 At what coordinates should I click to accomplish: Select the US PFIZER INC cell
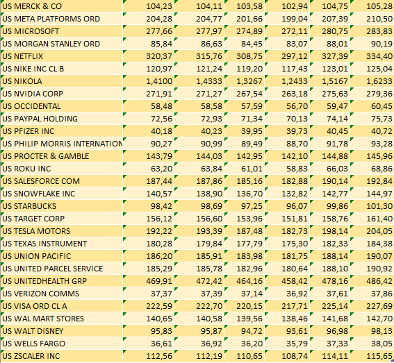[62, 131]
